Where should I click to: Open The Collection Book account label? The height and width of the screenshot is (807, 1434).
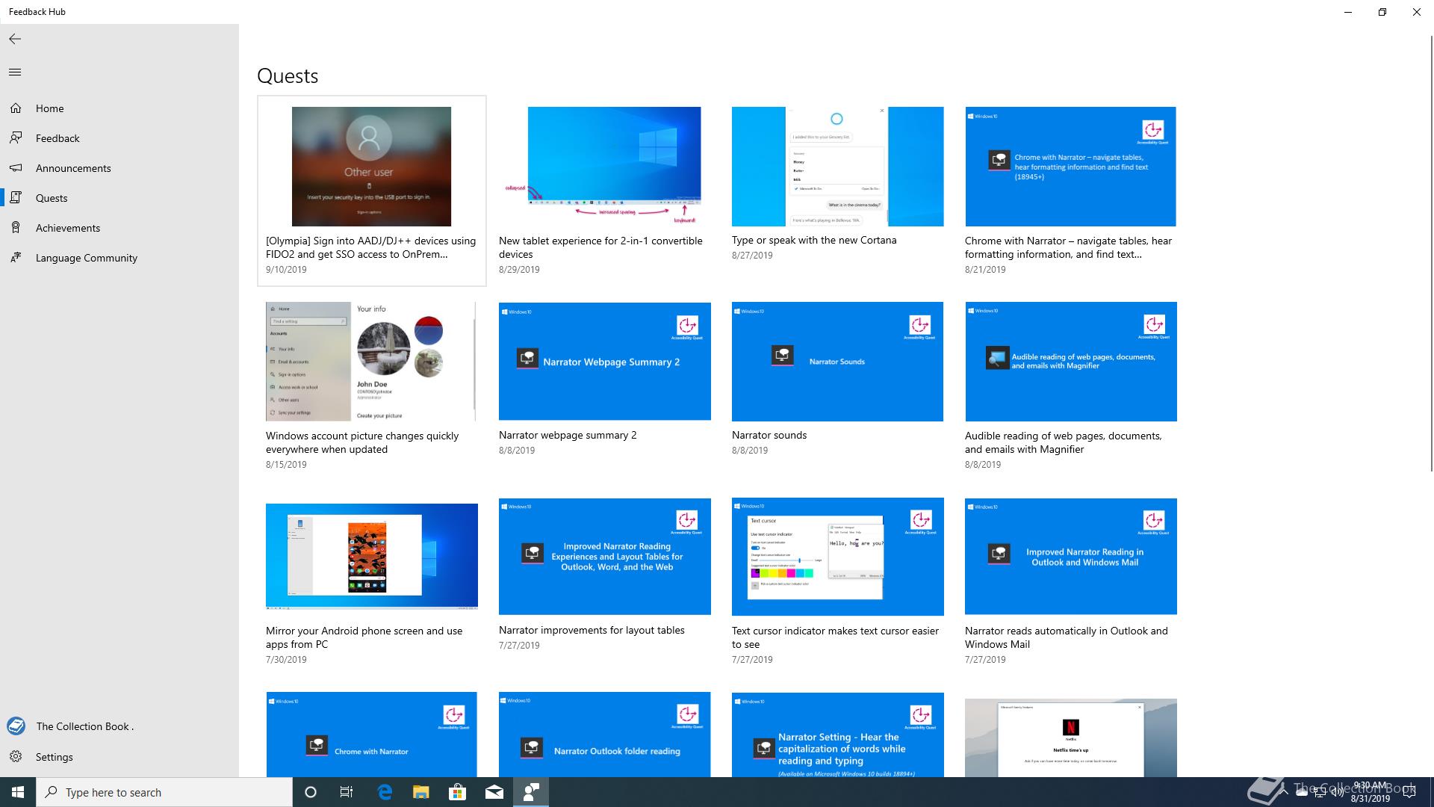pos(84,726)
